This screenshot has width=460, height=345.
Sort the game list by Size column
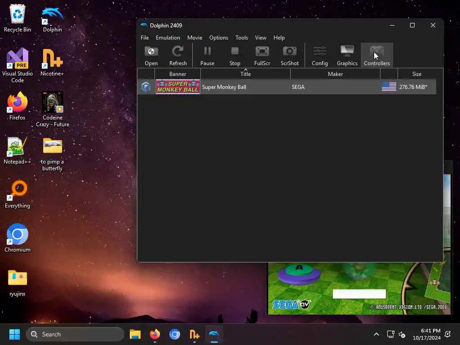coord(416,74)
